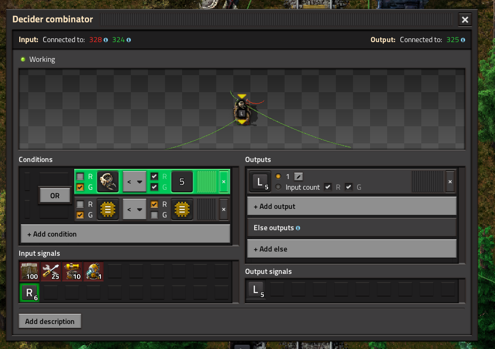Click the Working status label
This screenshot has height=349, width=495.
pyautogui.click(x=42, y=60)
